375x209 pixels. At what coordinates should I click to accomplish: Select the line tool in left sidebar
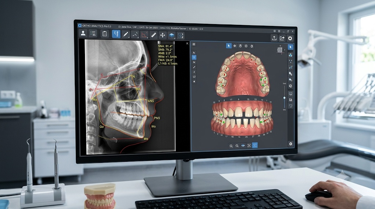[194, 67]
